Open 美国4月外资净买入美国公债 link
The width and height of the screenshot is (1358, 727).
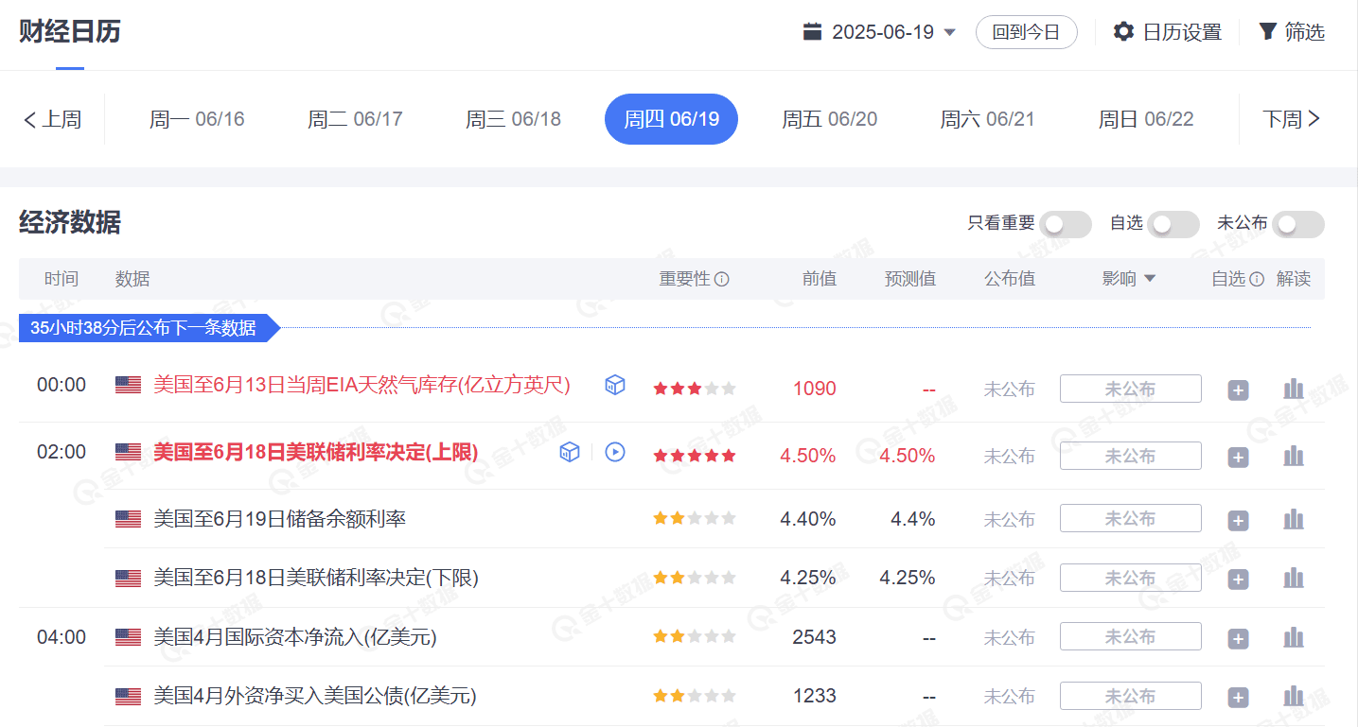[x=315, y=697]
